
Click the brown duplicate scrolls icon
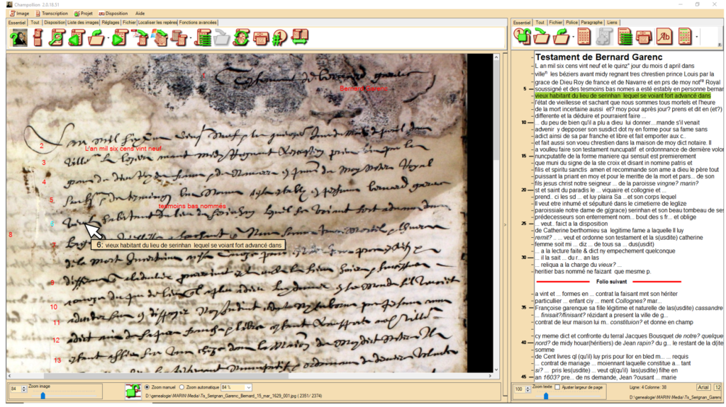[x=179, y=38]
